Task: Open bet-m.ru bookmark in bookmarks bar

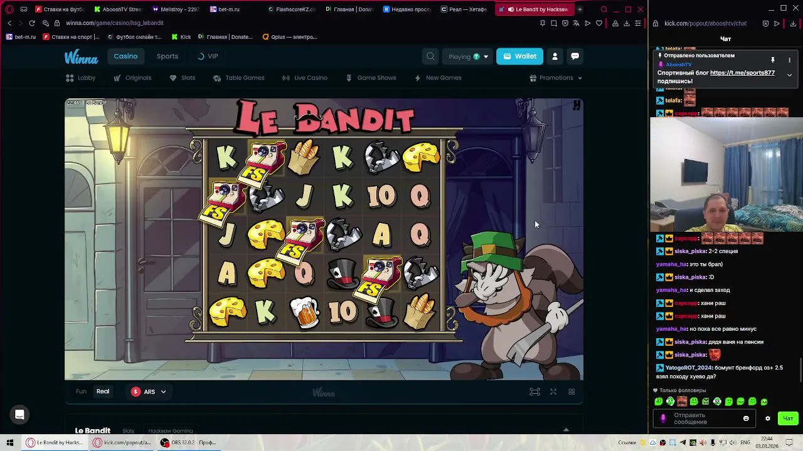Action: click(21, 37)
